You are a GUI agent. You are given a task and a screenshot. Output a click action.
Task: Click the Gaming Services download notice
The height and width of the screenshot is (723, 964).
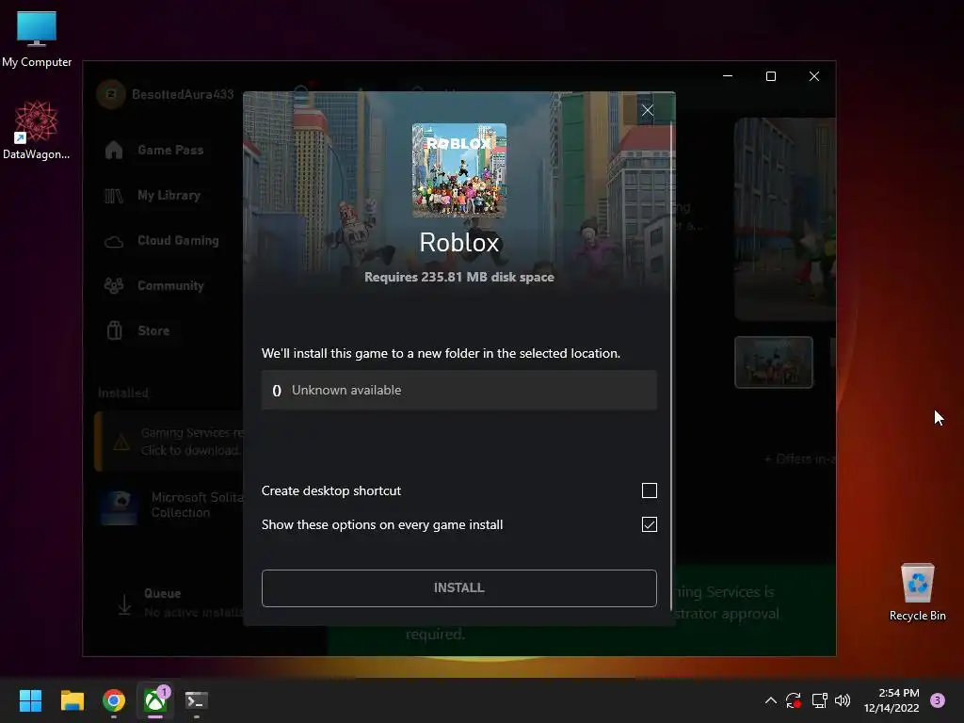coord(169,442)
